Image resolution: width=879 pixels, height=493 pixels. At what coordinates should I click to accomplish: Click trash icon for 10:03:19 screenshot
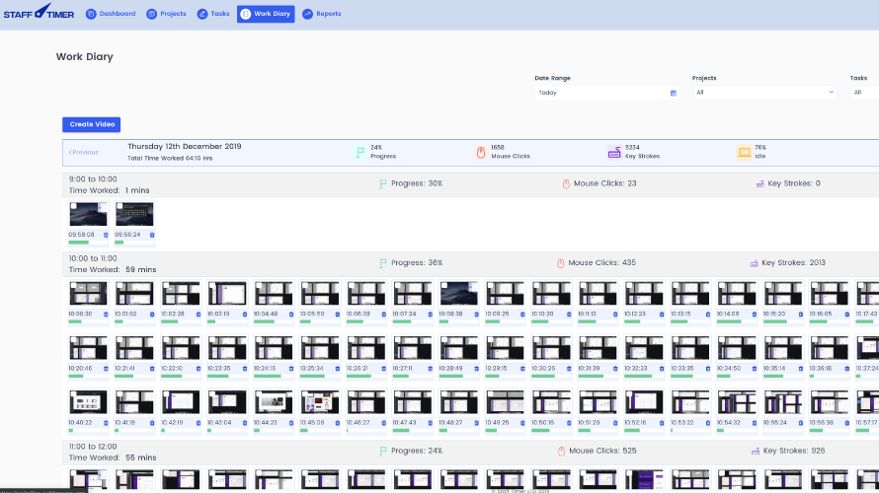coord(244,314)
